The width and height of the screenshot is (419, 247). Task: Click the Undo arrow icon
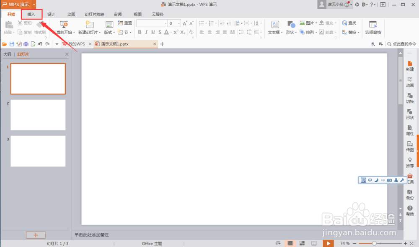40,44
